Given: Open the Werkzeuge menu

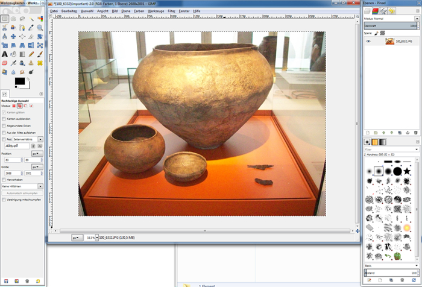Looking at the screenshot, I should pyautogui.click(x=156, y=11).
